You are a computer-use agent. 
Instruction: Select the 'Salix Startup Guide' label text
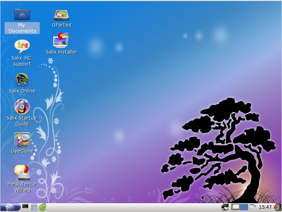coord(22,121)
